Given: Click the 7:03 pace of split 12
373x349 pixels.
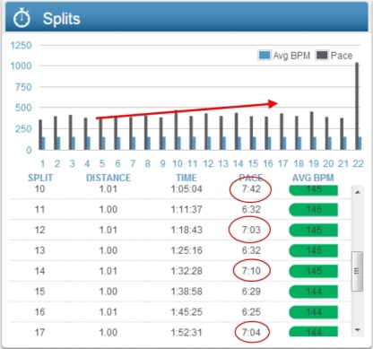Looking at the screenshot, I should coord(251,230).
